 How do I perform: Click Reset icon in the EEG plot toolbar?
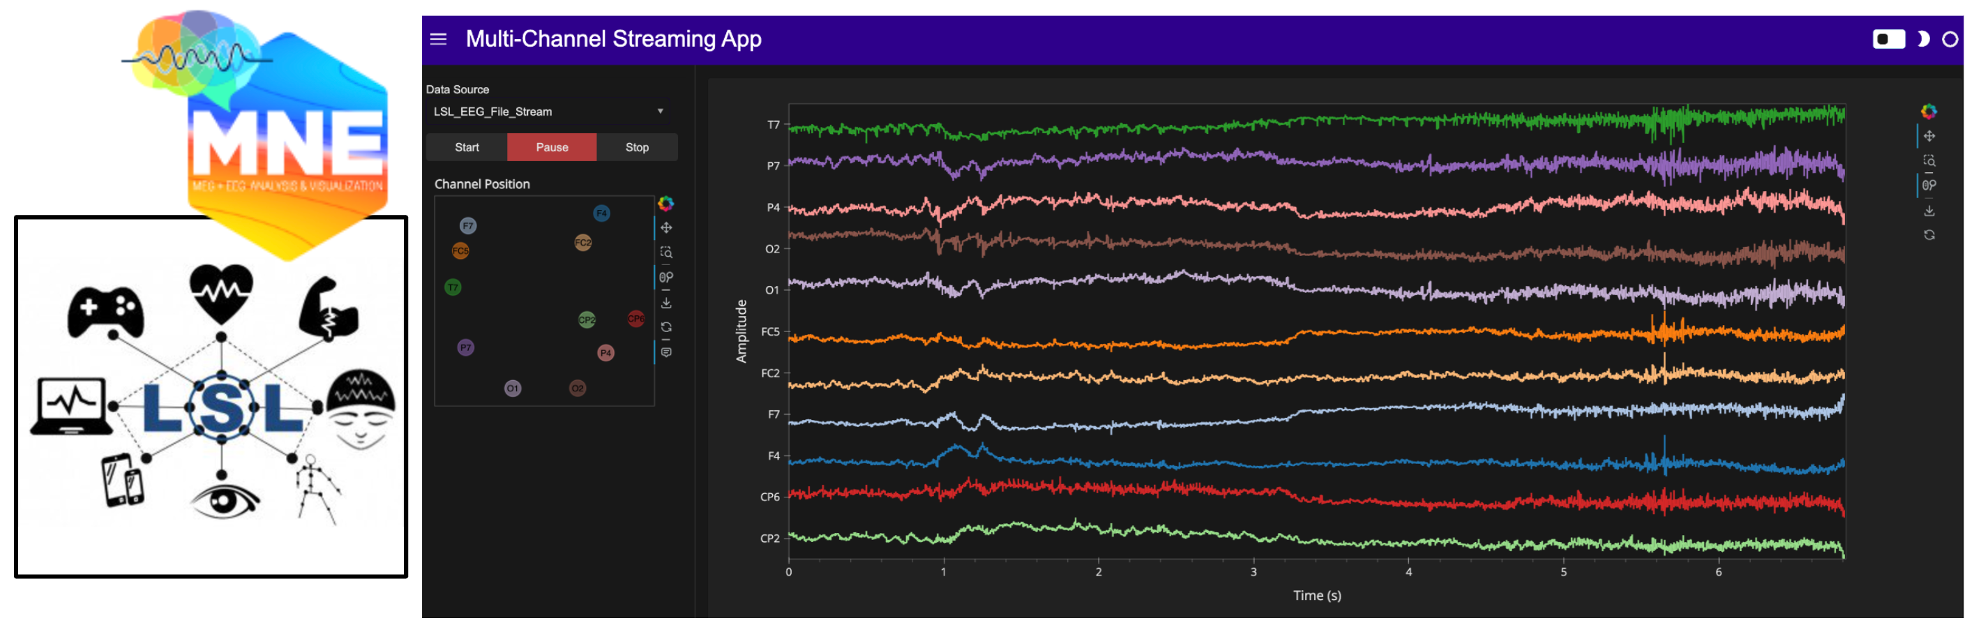[x=1929, y=235]
